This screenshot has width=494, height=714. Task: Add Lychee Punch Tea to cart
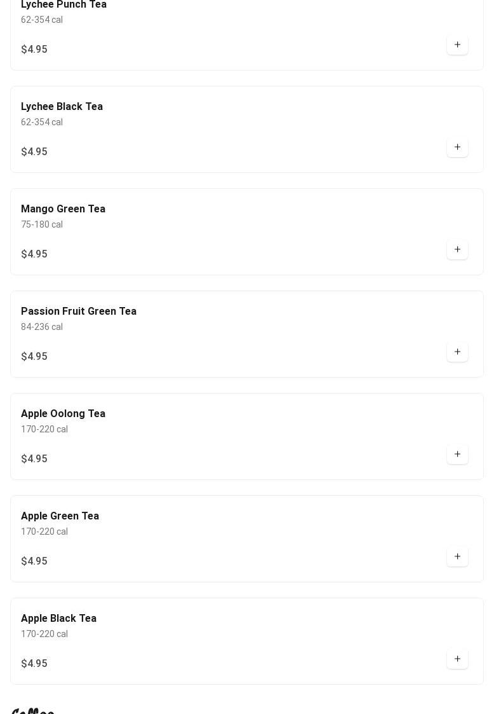pyautogui.click(x=457, y=45)
